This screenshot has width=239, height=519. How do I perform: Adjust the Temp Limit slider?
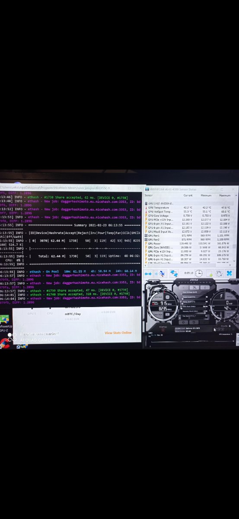click(194, 304)
